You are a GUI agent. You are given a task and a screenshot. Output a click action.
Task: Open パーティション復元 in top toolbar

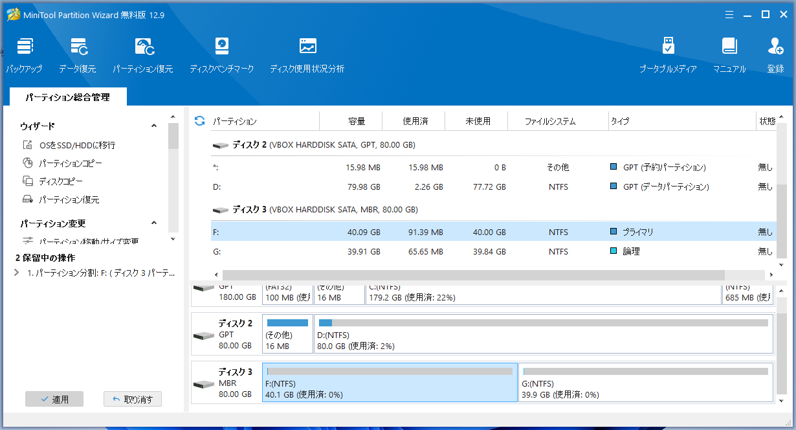point(143,55)
